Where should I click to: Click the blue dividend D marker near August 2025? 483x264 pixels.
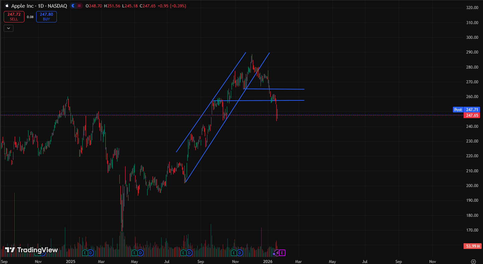tap(189, 252)
